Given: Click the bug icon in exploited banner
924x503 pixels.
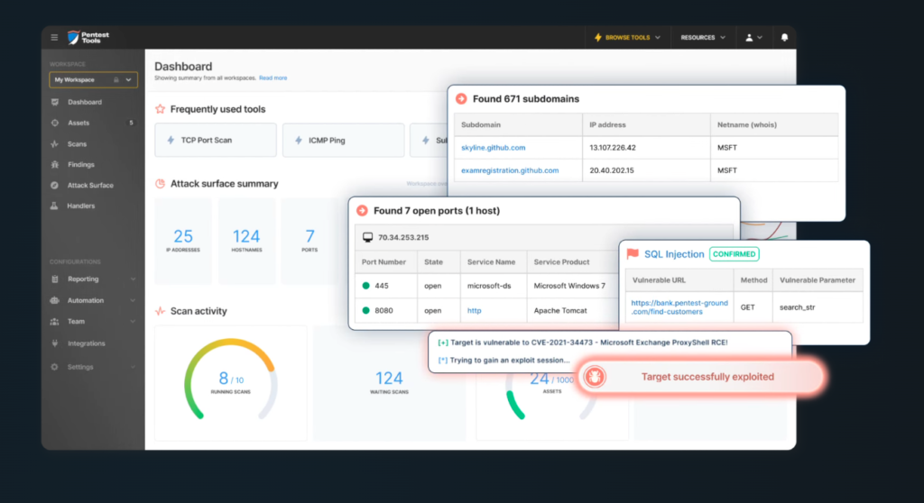Looking at the screenshot, I should point(595,377).
